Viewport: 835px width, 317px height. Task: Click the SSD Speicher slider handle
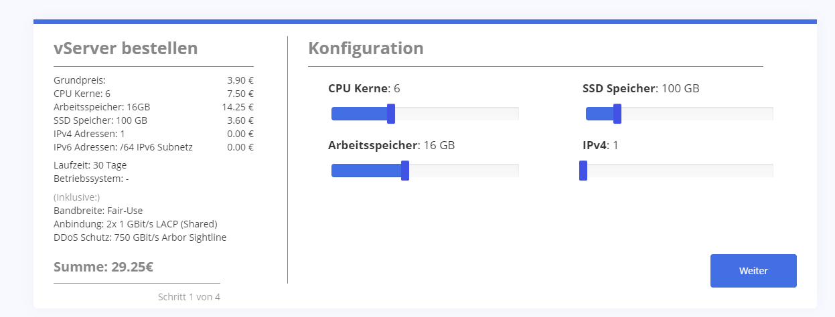(x=617, y=114)
